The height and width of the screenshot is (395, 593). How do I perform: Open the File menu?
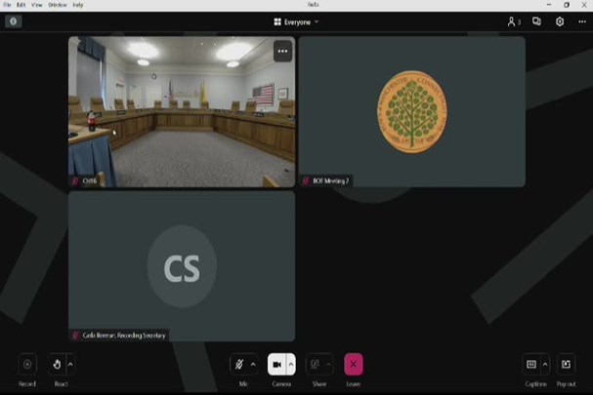click(x=7, y=5)
